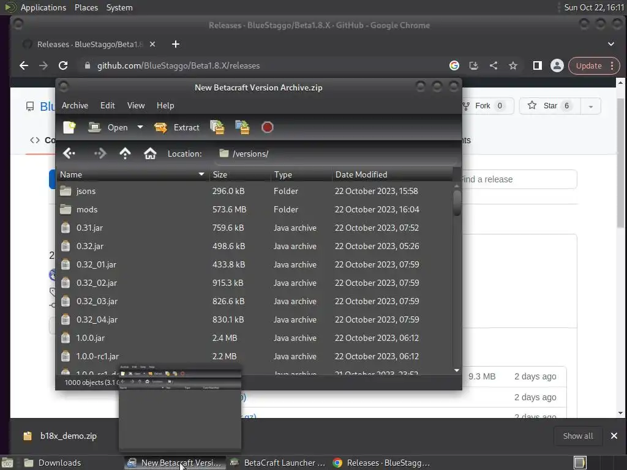Select the 1.0.0.jar file
This screenshot has width=627, height=470.
(254, 338)
